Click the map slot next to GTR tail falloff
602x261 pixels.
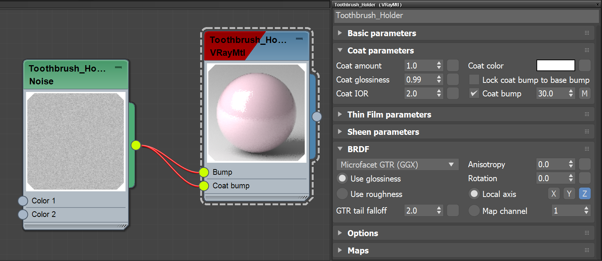tap(453, 211)
